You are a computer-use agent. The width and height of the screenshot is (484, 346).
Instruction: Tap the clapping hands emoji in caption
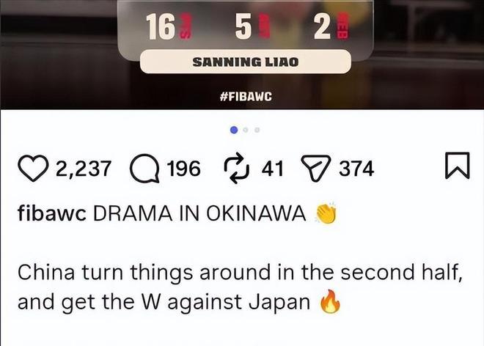(326, 213)
